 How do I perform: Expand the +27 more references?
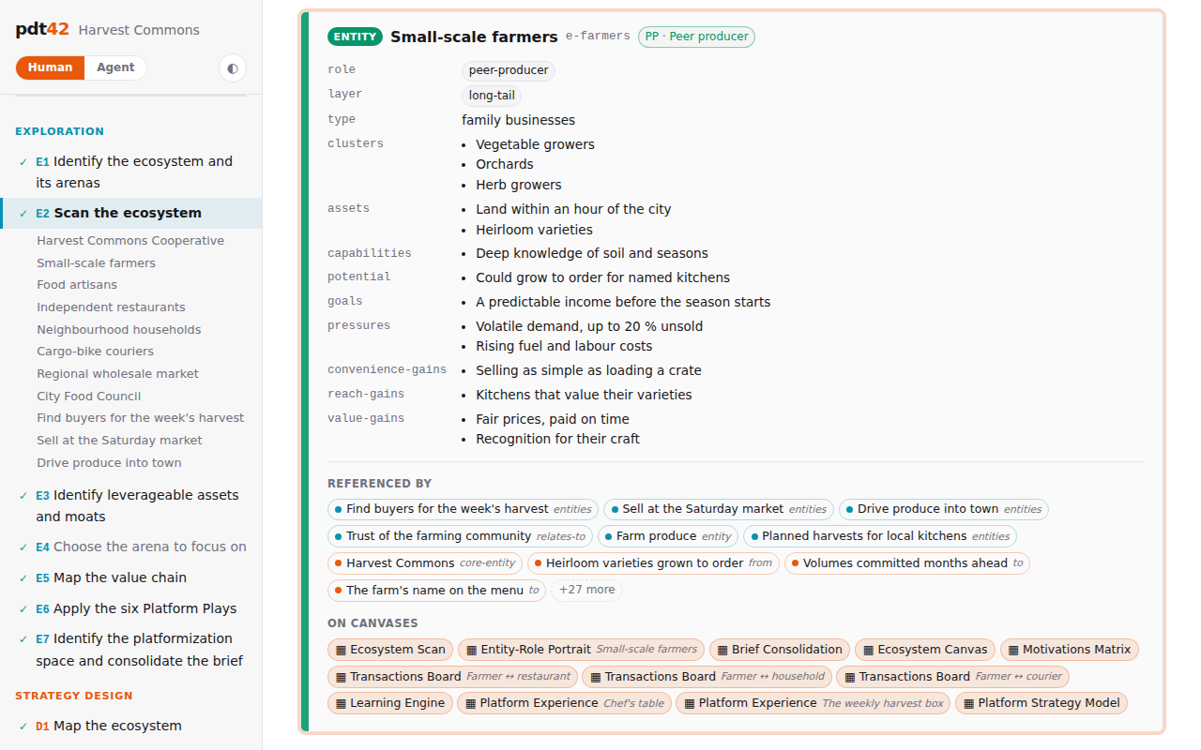587,591
